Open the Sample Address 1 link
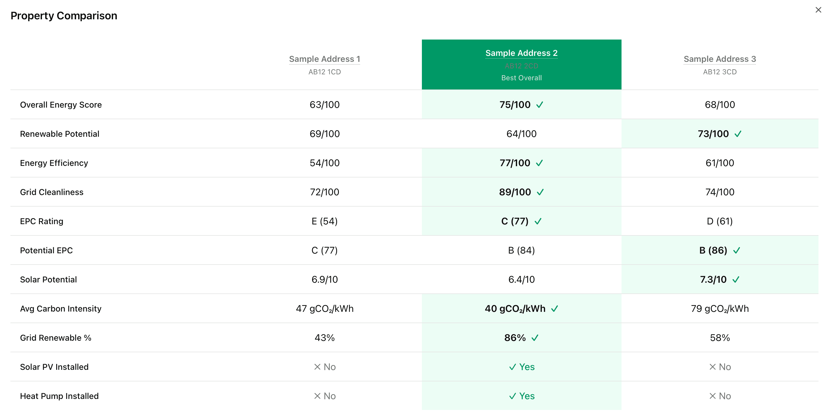 tap(324, 59)
